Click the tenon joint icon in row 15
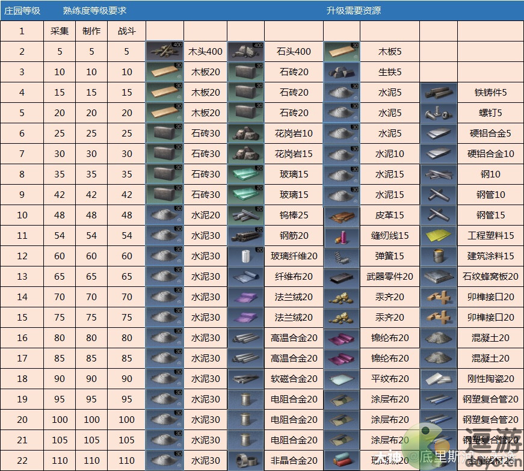The height and width of the screenshot is (471, 524). (439, 318)
